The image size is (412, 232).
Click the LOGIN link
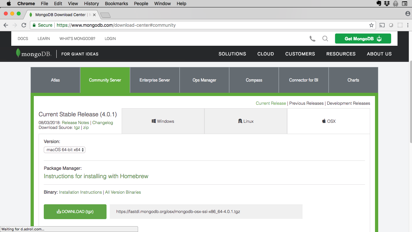pos(110,39)
